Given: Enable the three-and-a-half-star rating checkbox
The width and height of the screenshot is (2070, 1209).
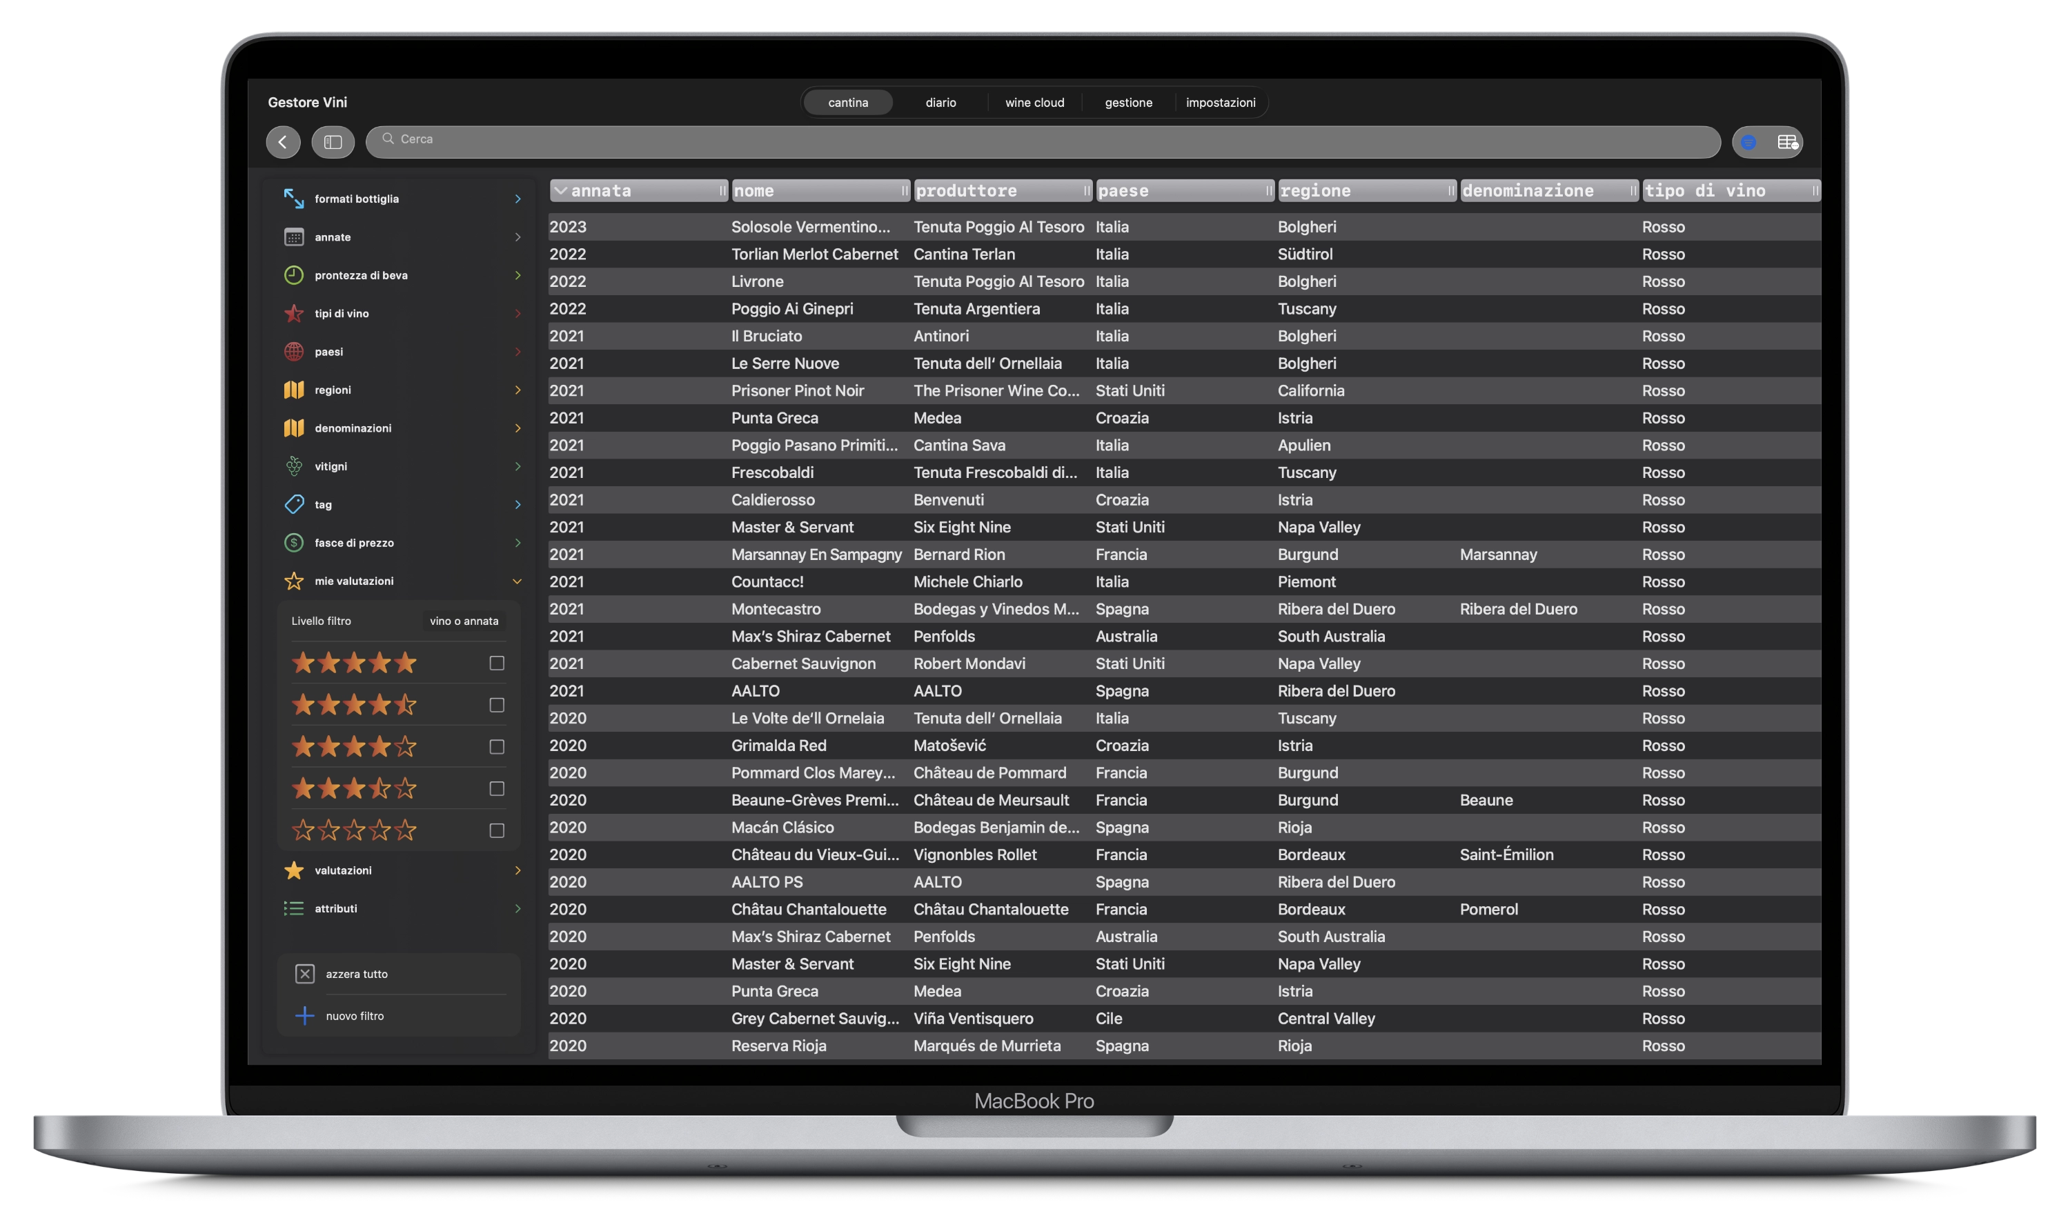Looking at the screenshot, I should 497,789.
